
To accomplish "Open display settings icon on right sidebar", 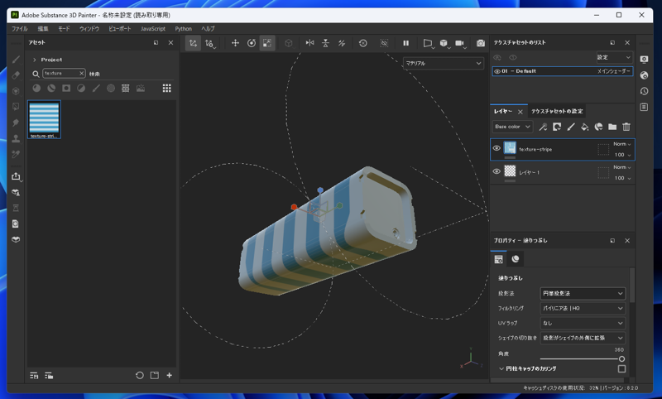I will click(644, 60).
